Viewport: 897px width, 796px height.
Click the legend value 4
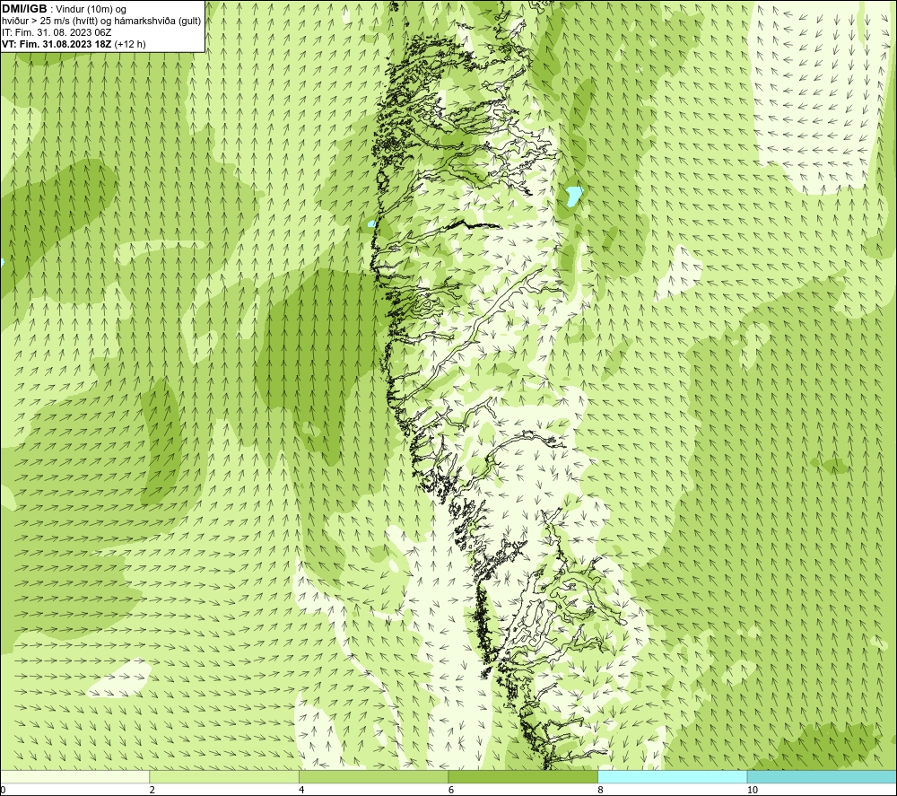pos(301,791)
